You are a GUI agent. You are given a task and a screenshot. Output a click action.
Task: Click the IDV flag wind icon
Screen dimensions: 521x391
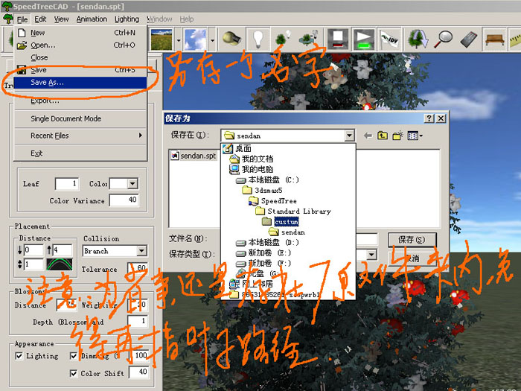tap(389, 39)
